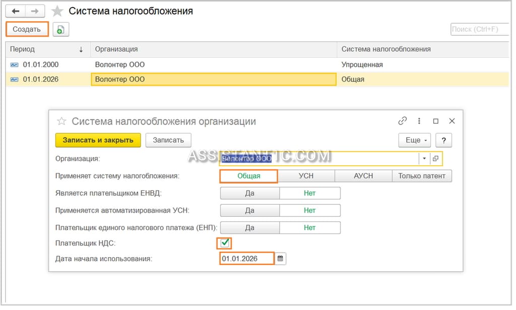Expand the Организация dropdown arrow
Screen dimensions: 516x310
coord(424,159)
